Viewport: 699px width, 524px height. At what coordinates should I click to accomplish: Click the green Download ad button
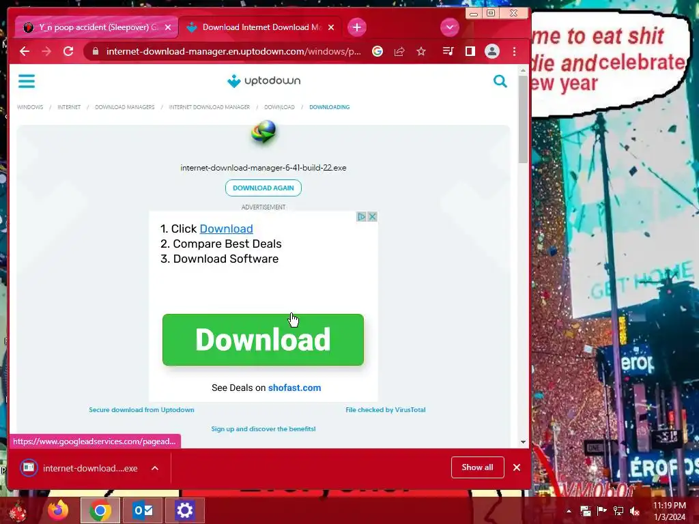pos(263,340)
